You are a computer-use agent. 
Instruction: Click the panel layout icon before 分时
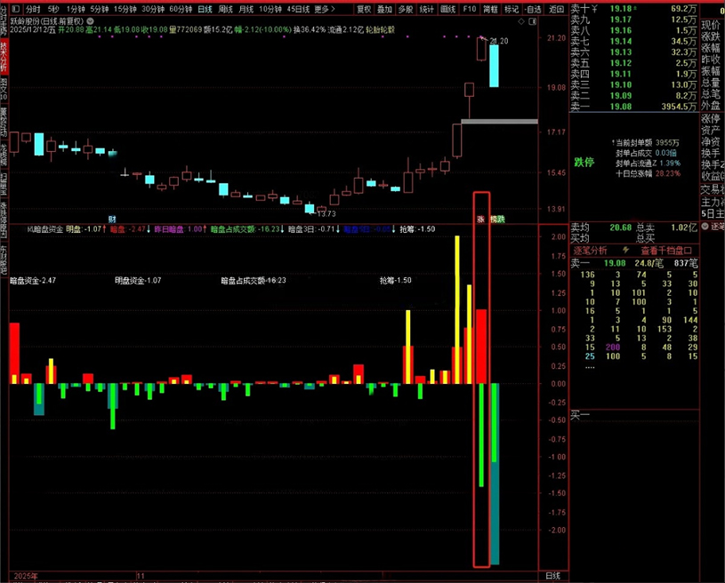pyautogui.click(x=15, y=9)
